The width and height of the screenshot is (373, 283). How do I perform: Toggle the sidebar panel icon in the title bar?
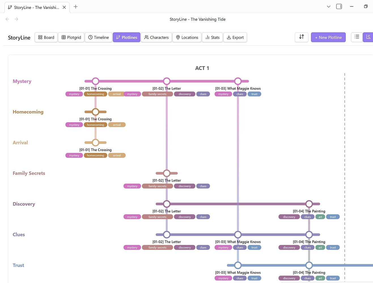[x=339, y=7]
